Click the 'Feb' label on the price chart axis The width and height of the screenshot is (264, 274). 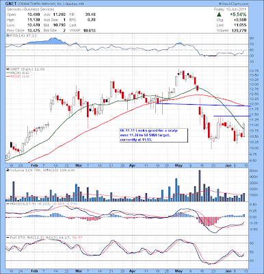[34, 165]
